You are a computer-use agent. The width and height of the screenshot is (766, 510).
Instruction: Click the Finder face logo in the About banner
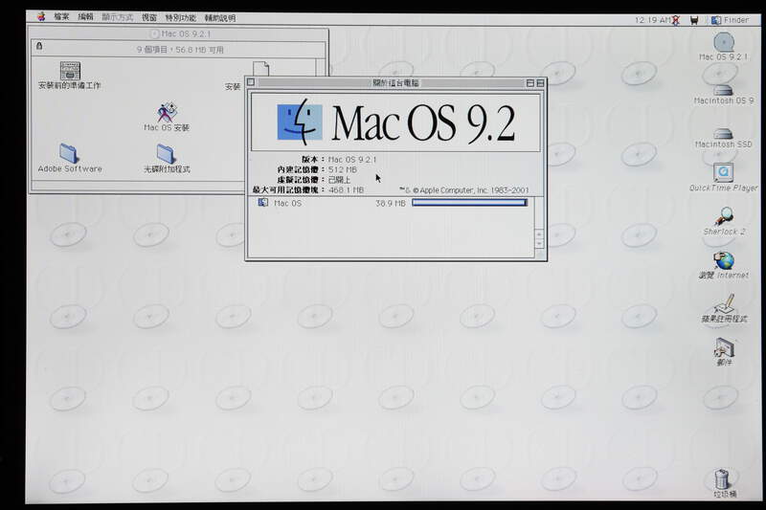(300, 122)
